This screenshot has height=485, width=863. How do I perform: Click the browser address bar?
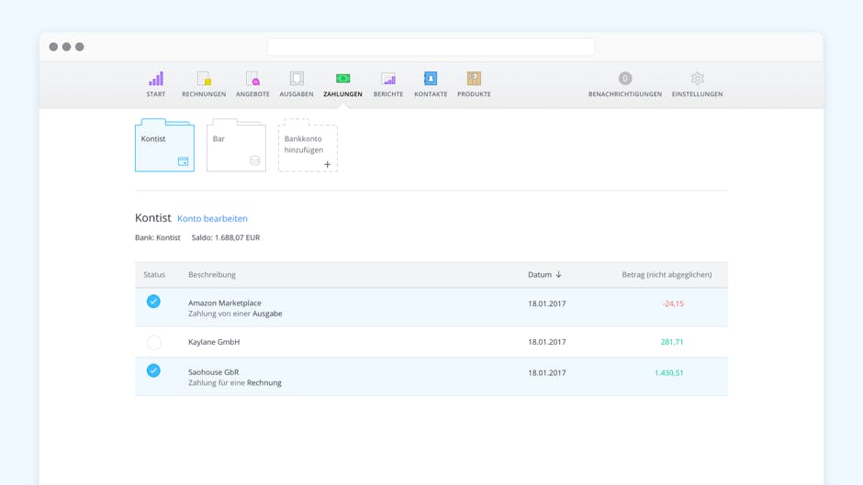431,47
